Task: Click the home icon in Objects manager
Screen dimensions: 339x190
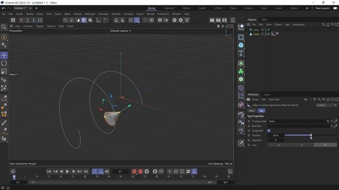Action: point(328,25)
